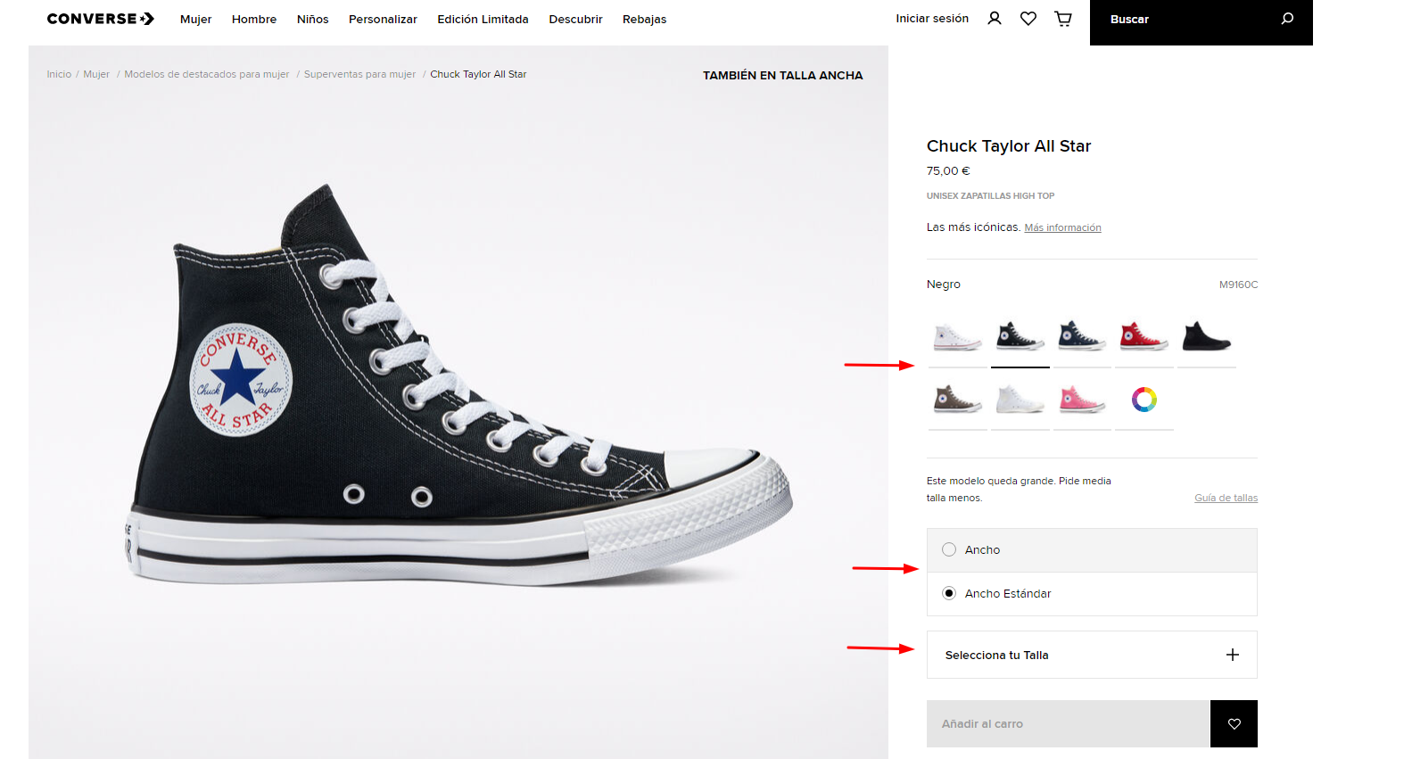Open the Personalizar menu
This screenshot has width=1412, height=759.
(x=383, y=19)
